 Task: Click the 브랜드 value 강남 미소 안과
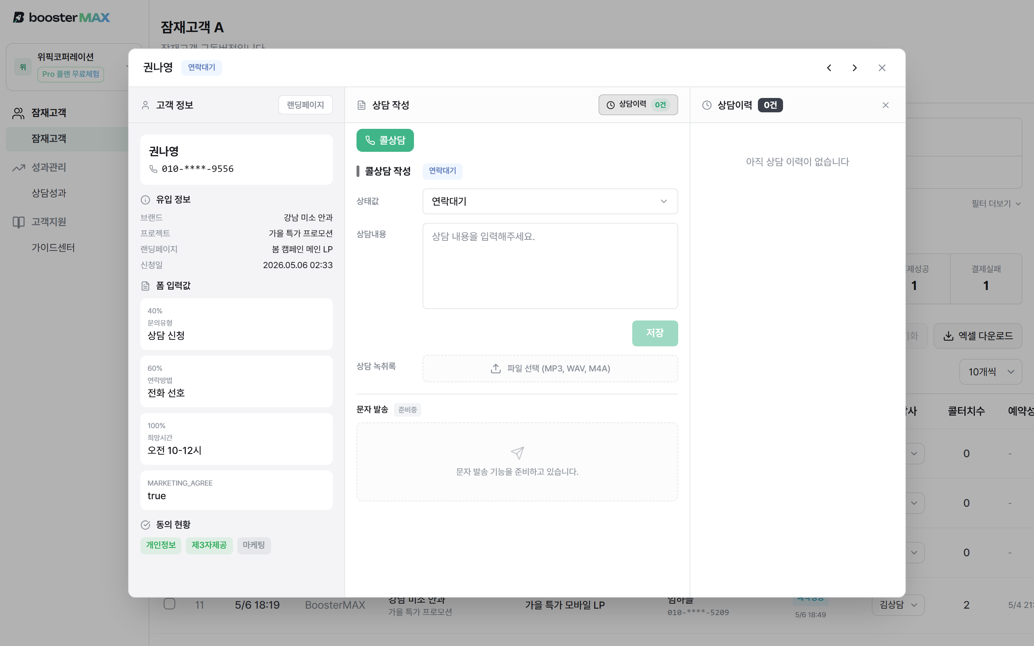coord(308,218)
